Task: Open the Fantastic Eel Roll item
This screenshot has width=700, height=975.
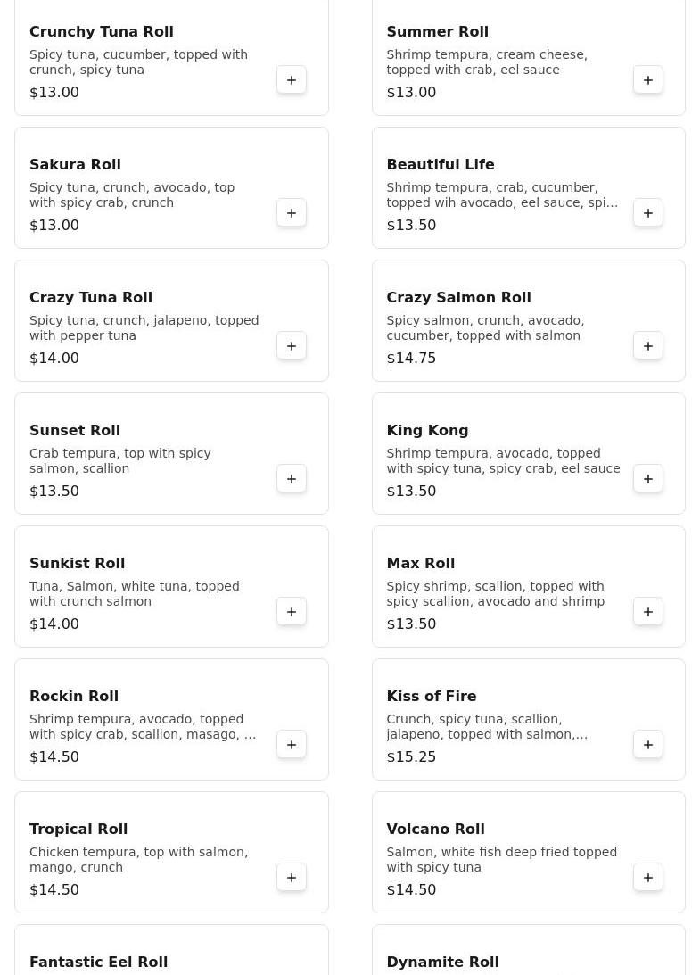Action: (x=99, y=962)
